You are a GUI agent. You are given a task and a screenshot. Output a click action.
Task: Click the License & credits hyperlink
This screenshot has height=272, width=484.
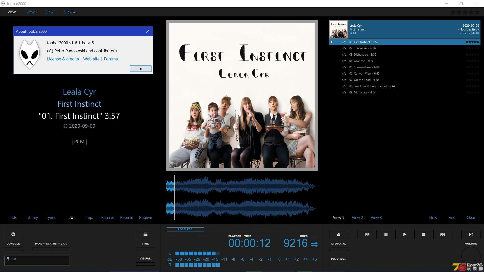pyautogui.click(x=63, y=59)
